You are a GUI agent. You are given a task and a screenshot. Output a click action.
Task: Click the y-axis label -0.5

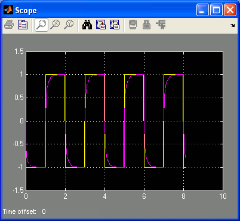click(x=18, y=144)
